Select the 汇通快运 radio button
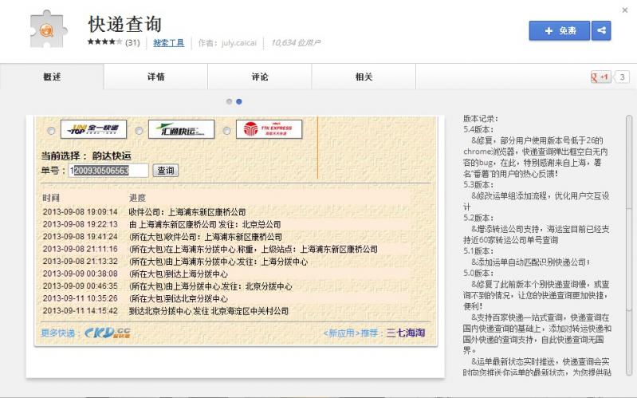The width and height of the screenshot is (637, 398). [x=139, y=131]
